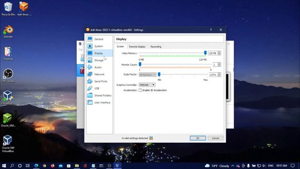Click the Cancel button
300x169 pixels.
(215, 138)
